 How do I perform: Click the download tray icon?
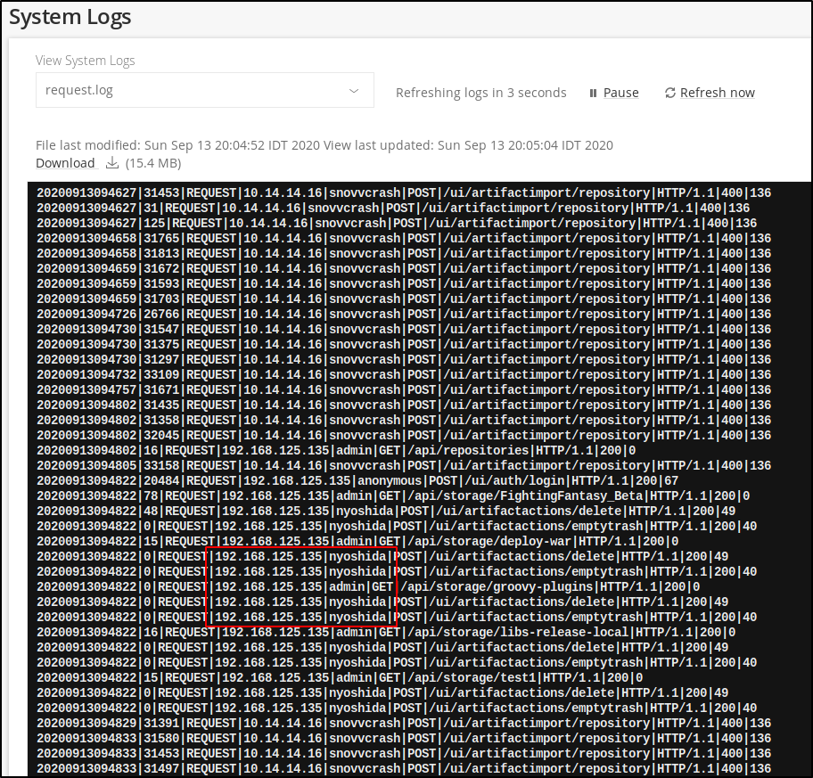coord(112,163)
